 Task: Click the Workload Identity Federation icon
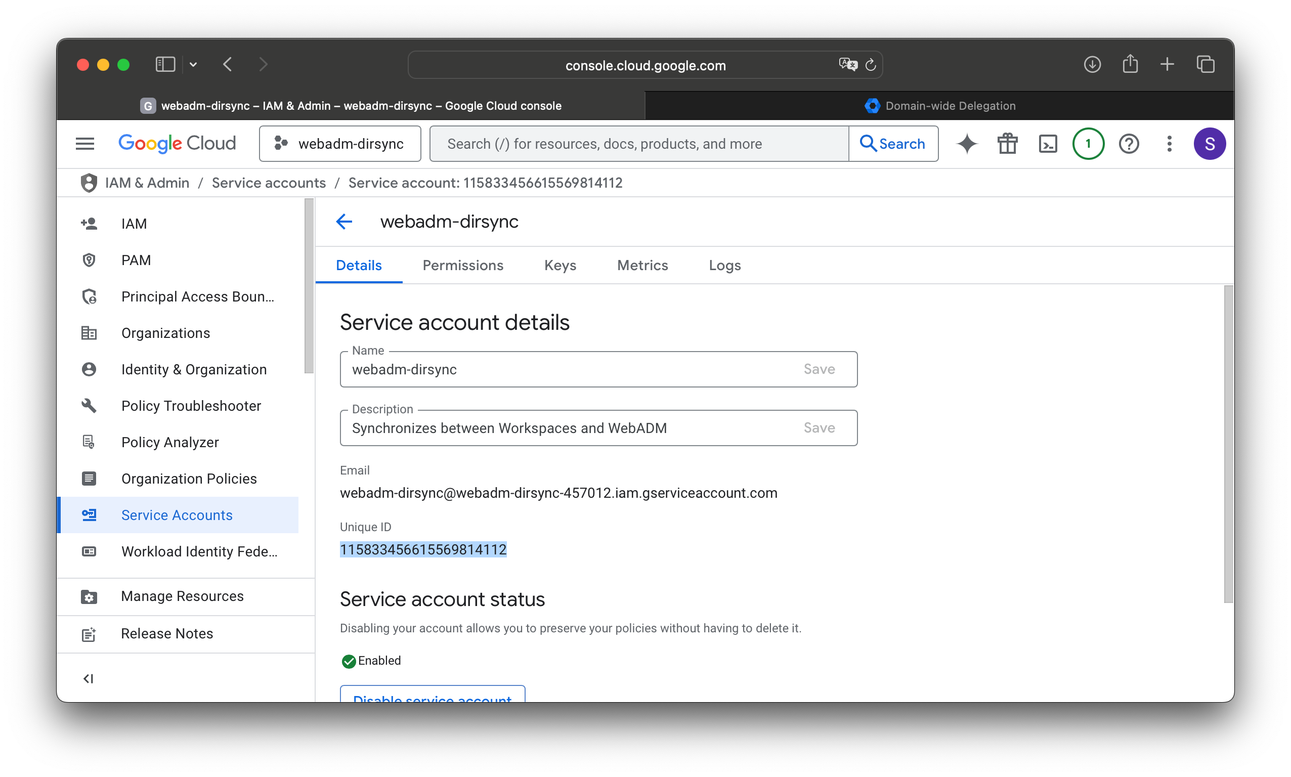coord(89,551)
